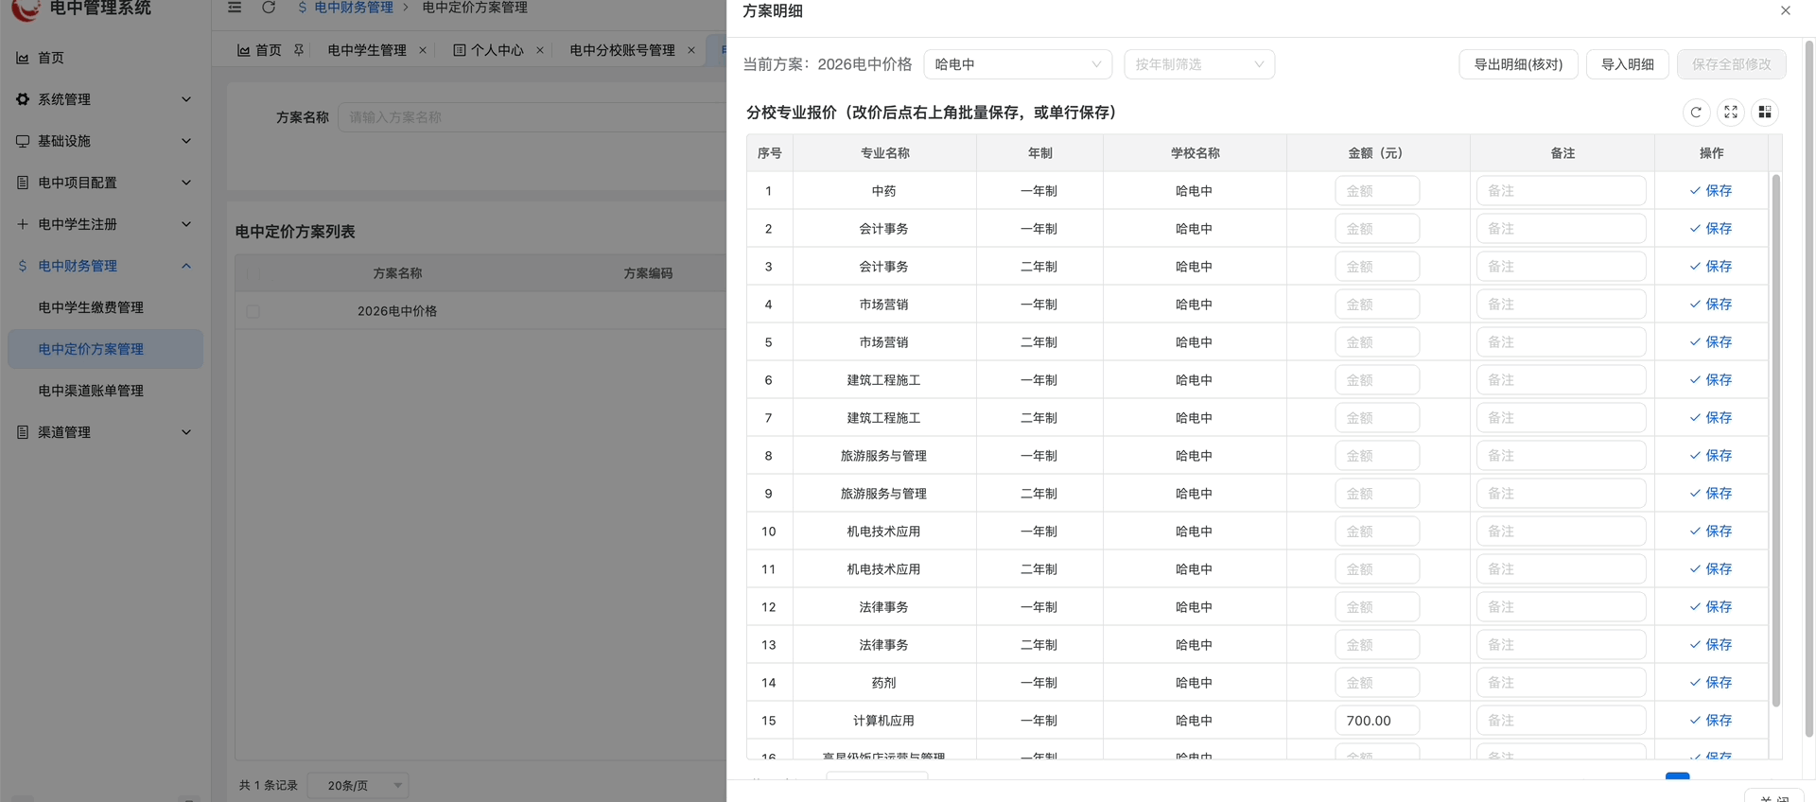This screenshot has width=1816, height=802.
Task: Save row 10 机电技术应用 一年制 price
Action: [x=1711, y=532]
